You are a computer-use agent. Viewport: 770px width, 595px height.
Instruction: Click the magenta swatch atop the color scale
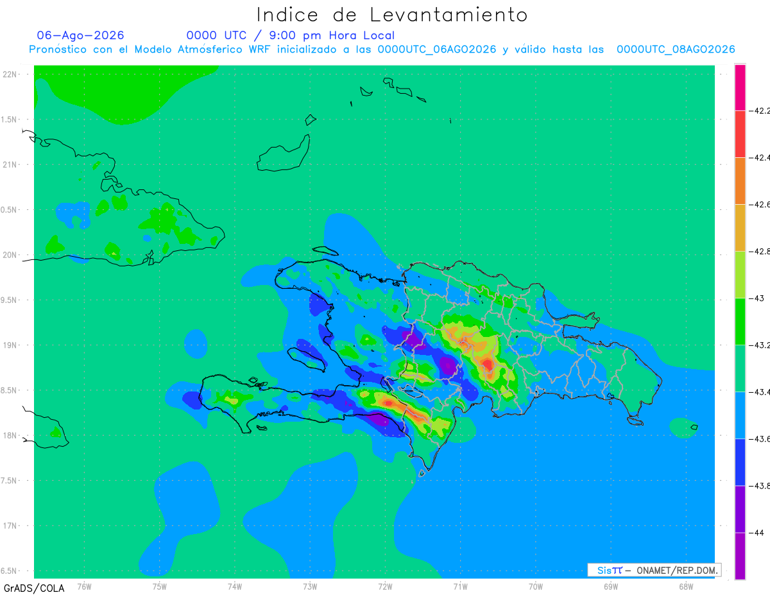click(x=740, y=87)
